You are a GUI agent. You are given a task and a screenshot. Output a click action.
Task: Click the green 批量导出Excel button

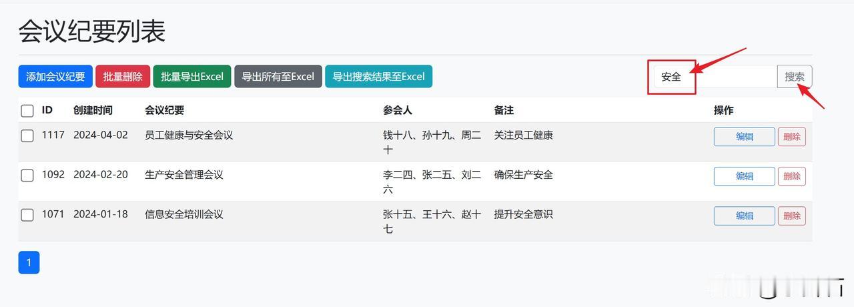192,77
